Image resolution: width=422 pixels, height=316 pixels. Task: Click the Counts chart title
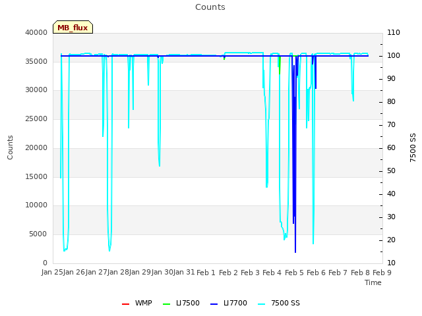[210, 7]
